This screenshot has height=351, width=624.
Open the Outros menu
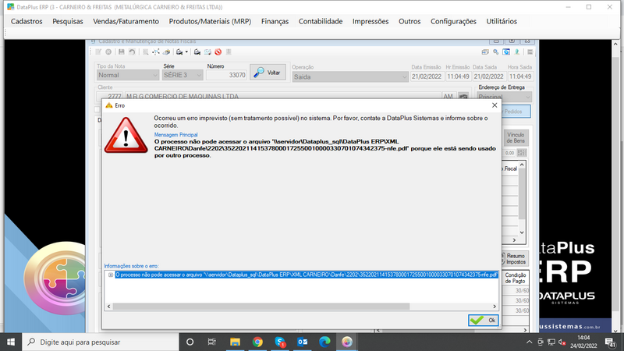pyautogui.click(x=409, y=22)
